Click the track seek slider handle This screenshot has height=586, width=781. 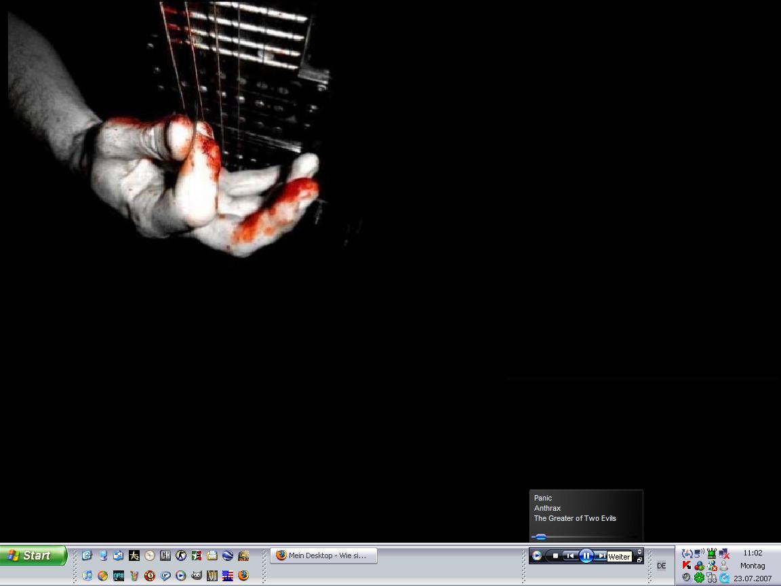540,537
